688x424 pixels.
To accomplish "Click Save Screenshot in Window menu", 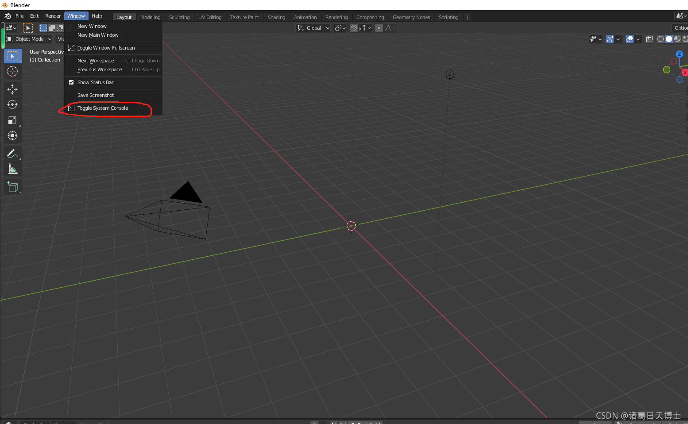I will pos(113,95).
